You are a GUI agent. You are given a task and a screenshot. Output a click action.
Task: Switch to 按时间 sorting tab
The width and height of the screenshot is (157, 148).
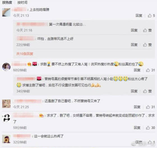(22, 3)
